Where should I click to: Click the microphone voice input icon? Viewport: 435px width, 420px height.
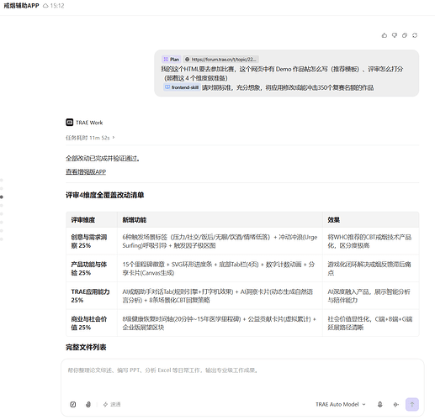pos(380,404)
